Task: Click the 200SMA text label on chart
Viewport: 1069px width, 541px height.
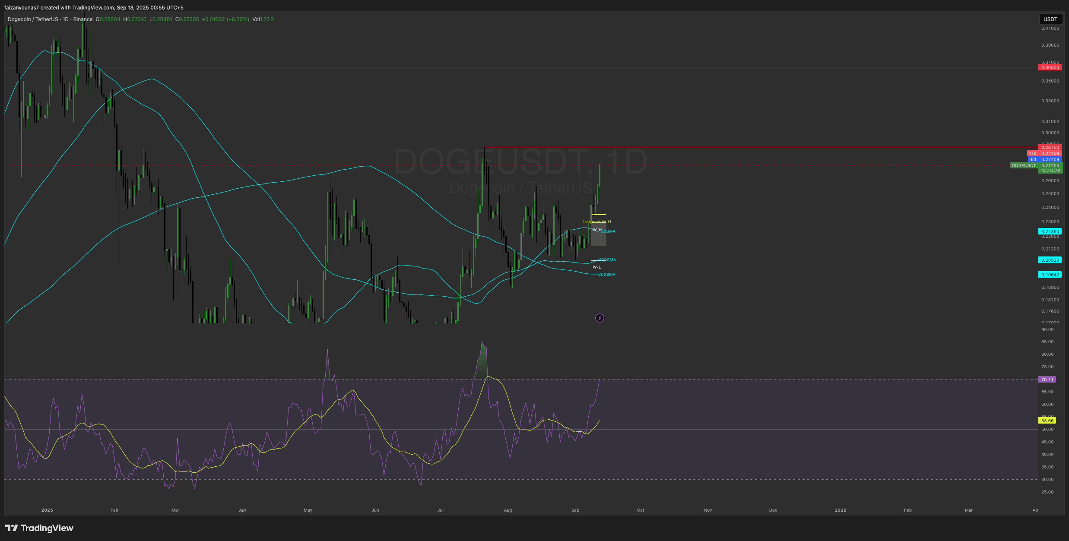Action: [607, 275]
